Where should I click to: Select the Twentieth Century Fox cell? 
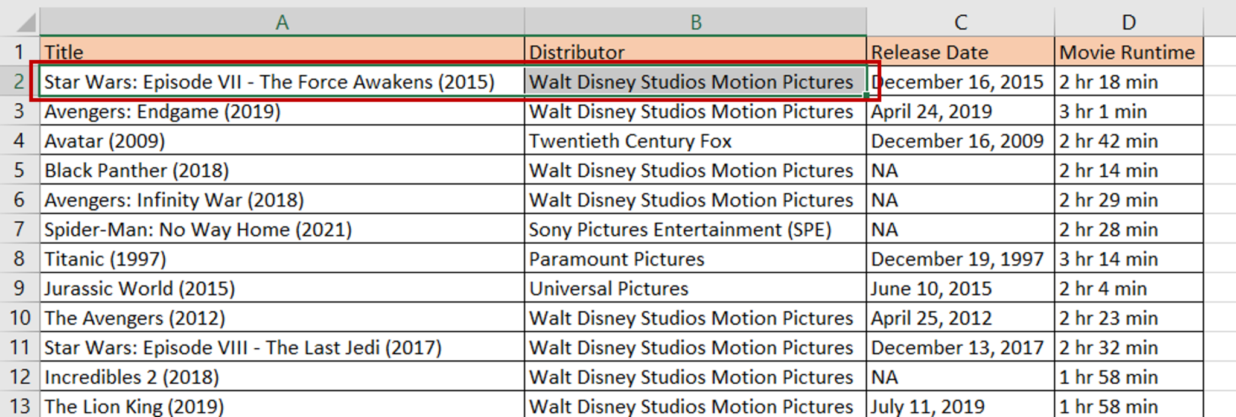point(695,141)
